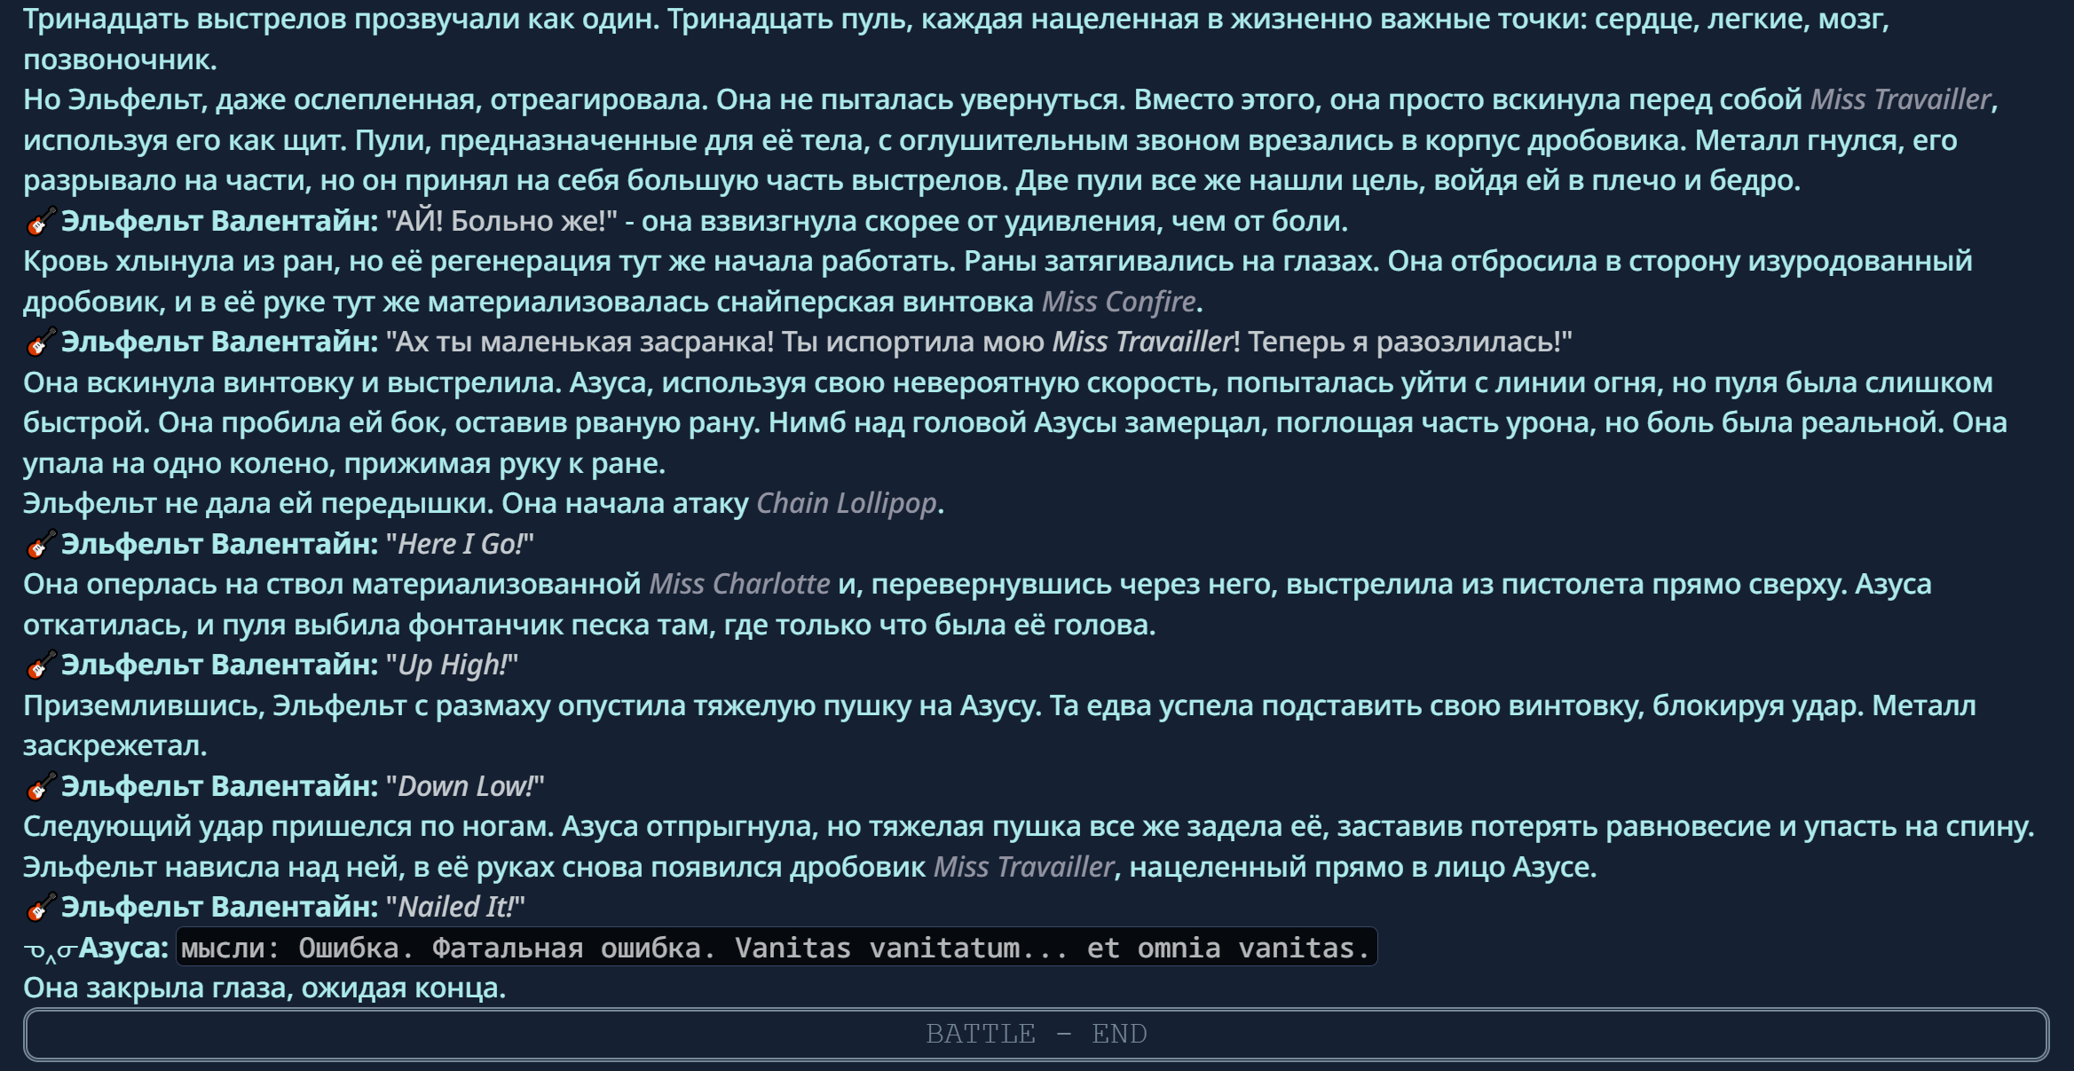Click italic "Chain Lollipop" attack name
2074x1071 pixels.
(846, 503)
